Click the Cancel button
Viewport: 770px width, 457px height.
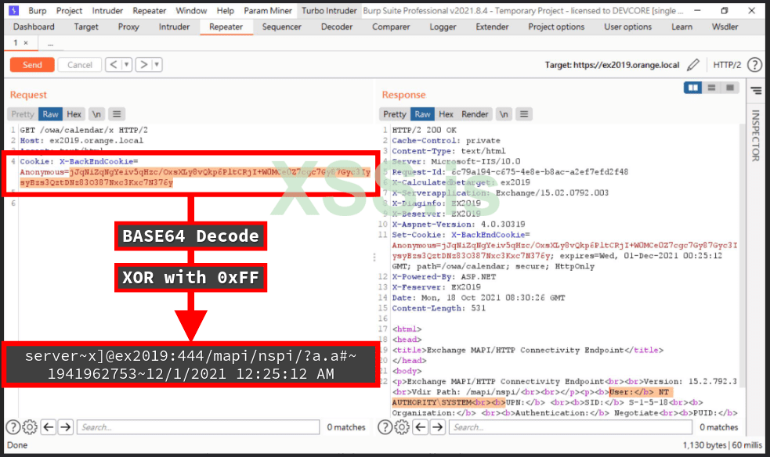coord(80,65)
